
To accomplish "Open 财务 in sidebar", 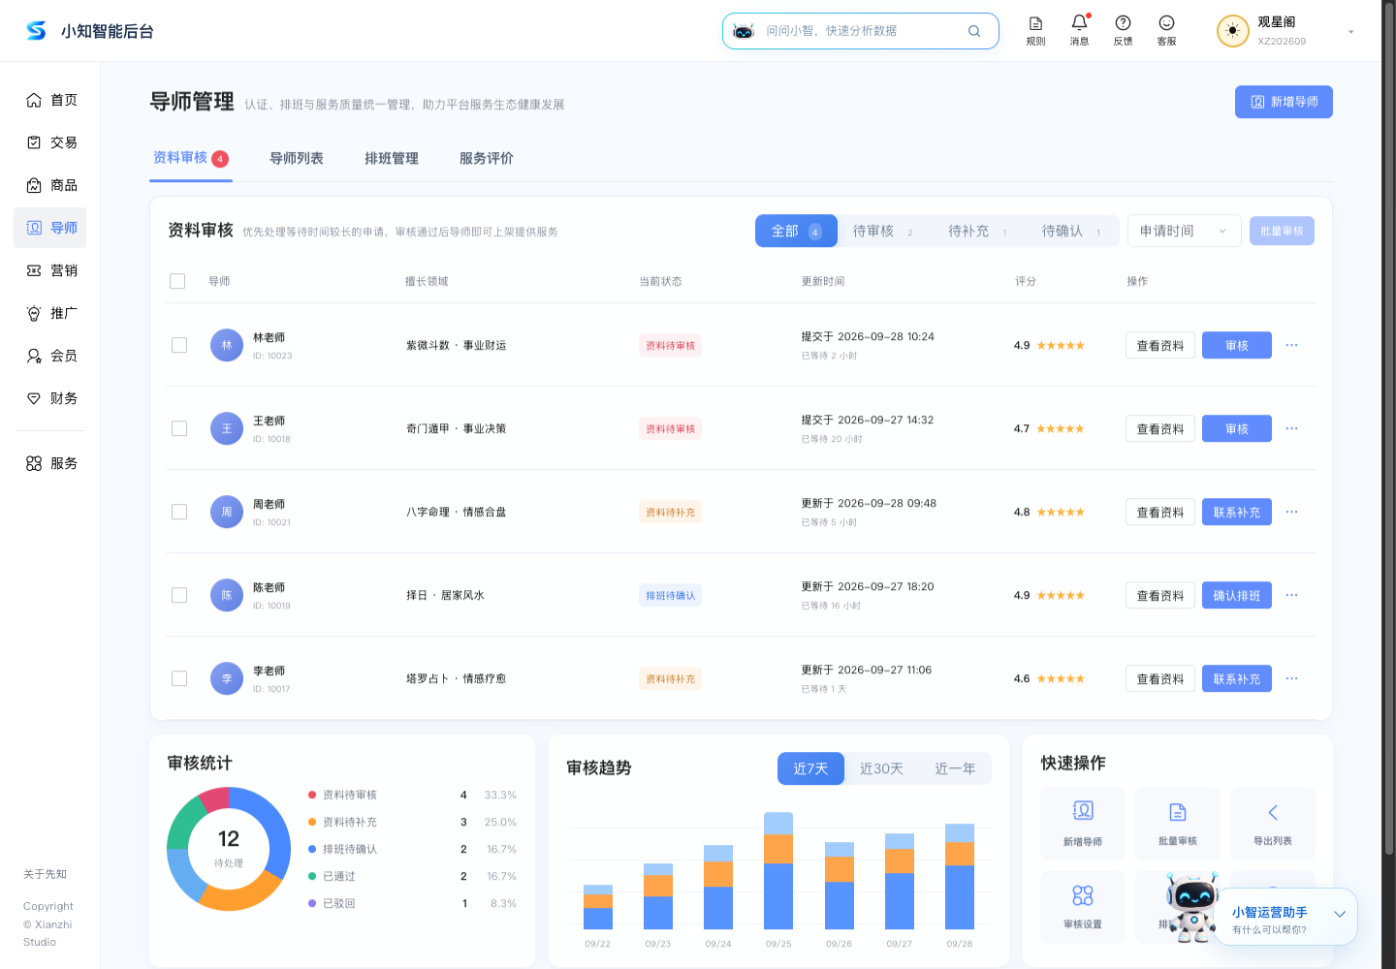I will point(50,398).
